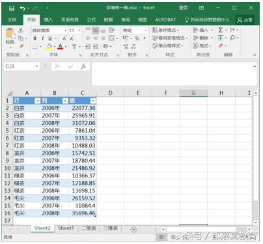263x244 pixels.
Task: Collapse the ribbon with the chevron
Action: (255, 55)
